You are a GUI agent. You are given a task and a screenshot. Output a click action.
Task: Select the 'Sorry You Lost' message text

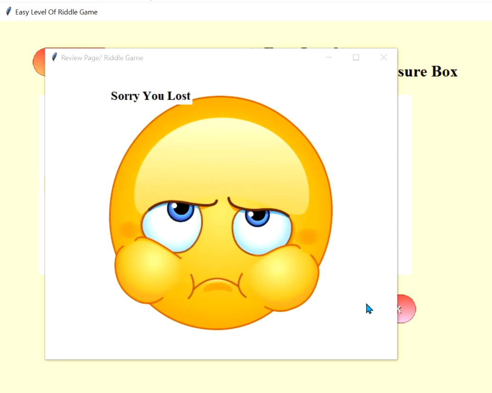[x=150, y=96]
